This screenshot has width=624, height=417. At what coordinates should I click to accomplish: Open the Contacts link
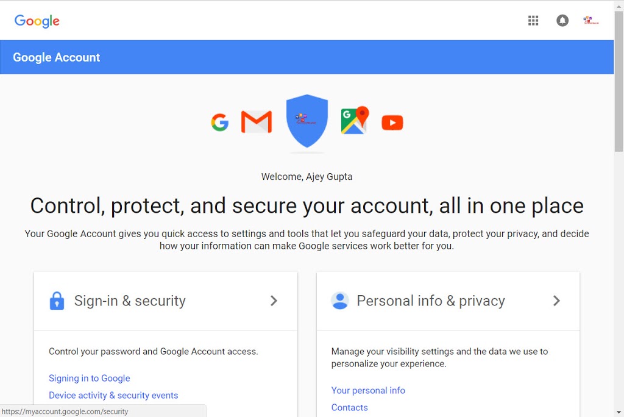point(350,407)
